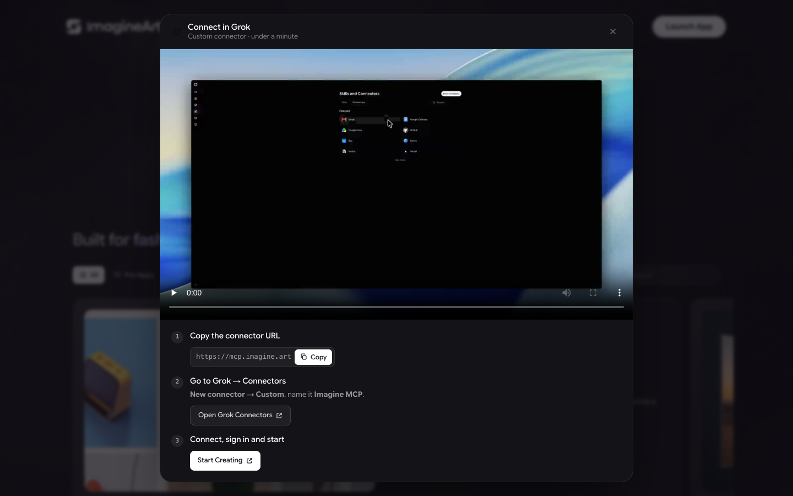Open Grok Connectors in a new tab
The image size is (793, 496).
point(240,416)
